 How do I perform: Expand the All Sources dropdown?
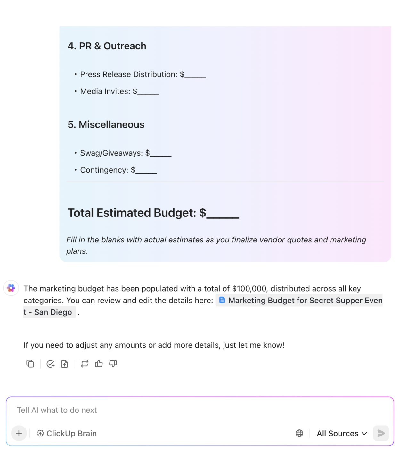[x=342, y=433]
